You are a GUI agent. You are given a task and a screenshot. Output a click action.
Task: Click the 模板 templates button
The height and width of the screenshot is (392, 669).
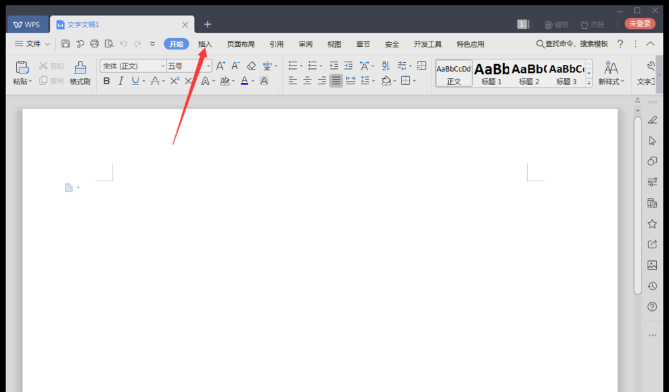(x=557, y=25)
